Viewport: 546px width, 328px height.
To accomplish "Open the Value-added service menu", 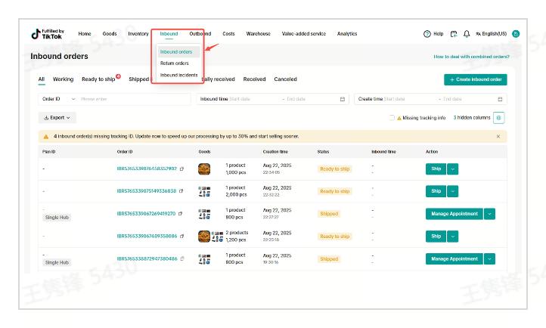I will tap(304, 34).
